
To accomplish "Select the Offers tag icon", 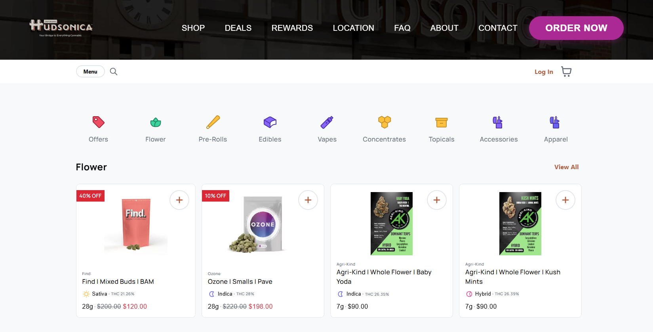I will coord(98,122).
